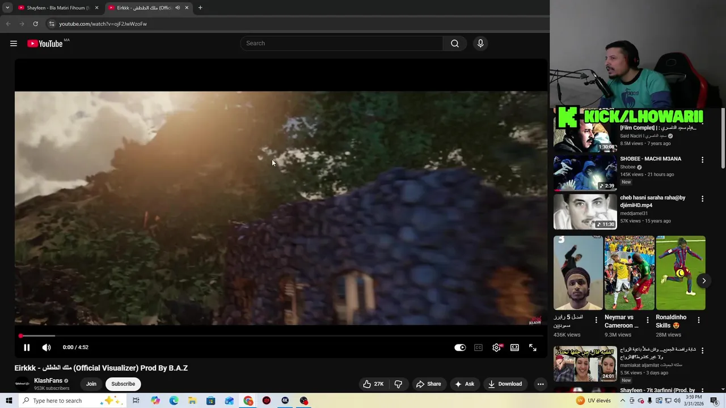The height and width of the screenshot is (408, 726).
Task: Toggle closed captions on the player
Action: click(478, 347)
